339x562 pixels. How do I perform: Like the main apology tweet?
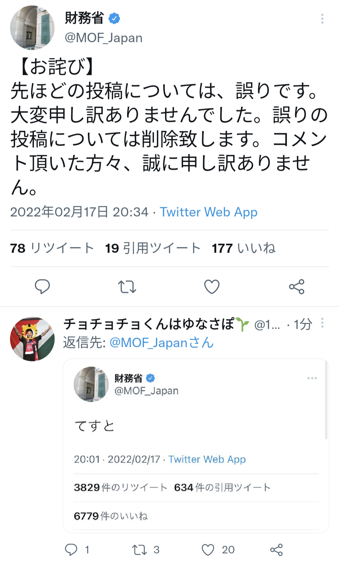coord(212,286)
